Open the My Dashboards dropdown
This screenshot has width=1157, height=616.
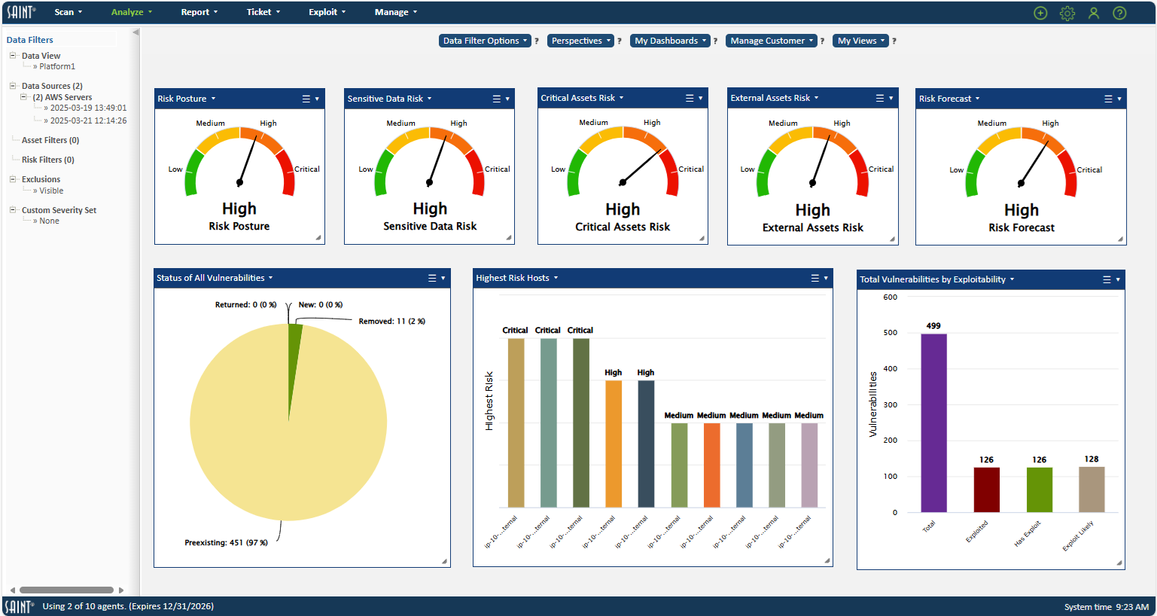pos(669,40)
